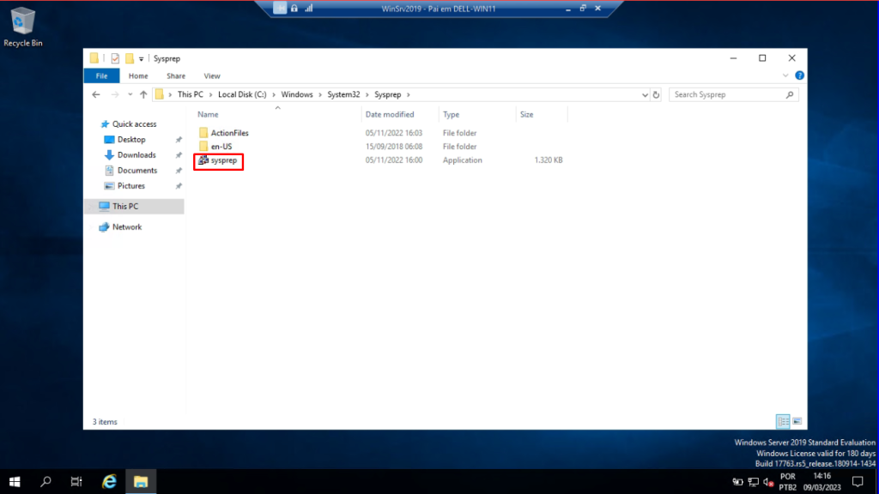Sort files by Date modified column

point(390,114)
